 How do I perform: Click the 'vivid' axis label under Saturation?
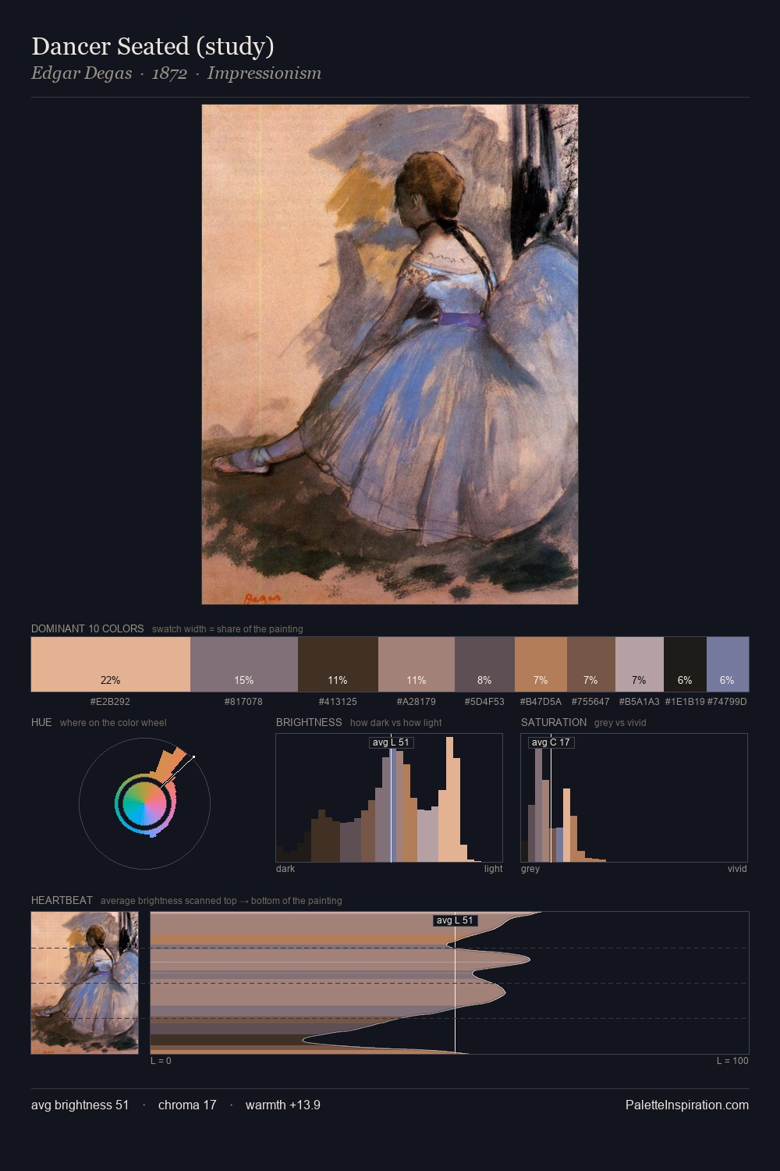[737, 869]
